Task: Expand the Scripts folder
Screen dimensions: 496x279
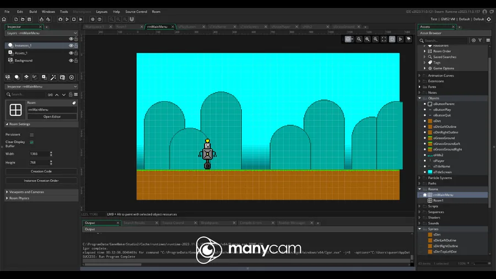Action: 420,206
